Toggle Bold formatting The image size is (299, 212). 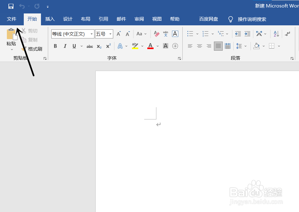tap(55, 46)
